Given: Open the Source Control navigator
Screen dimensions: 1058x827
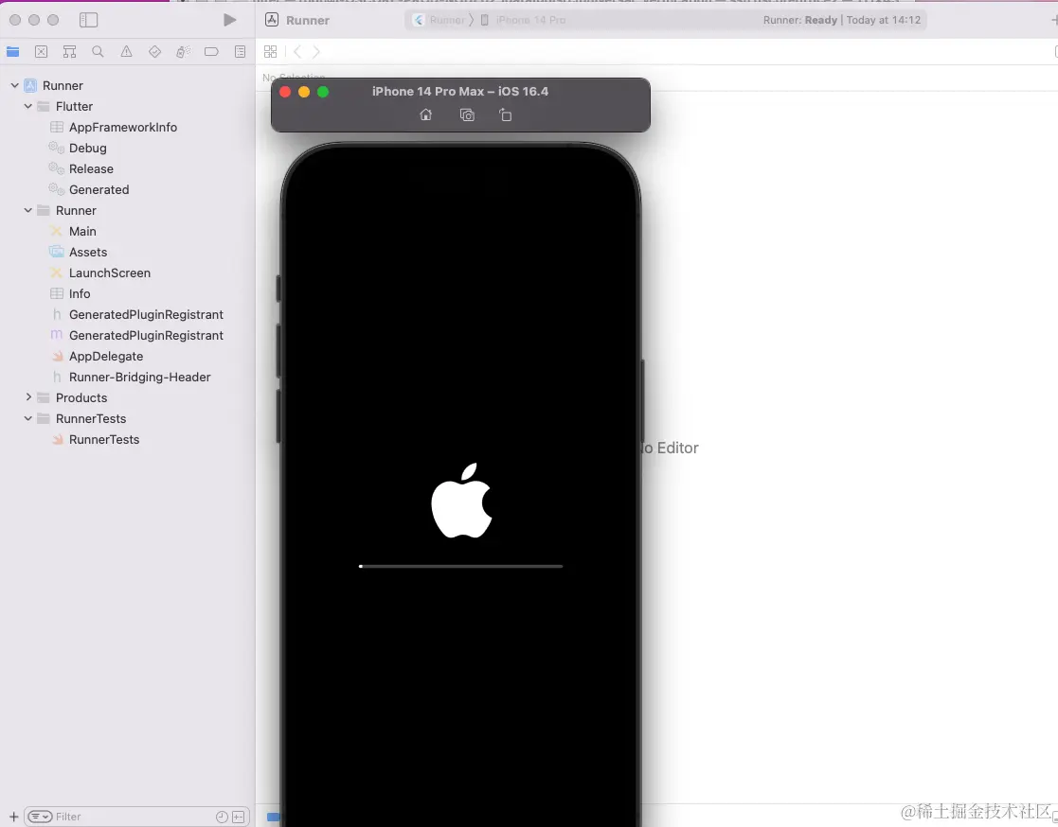Looking at the screenshot, I should point(41,52).
